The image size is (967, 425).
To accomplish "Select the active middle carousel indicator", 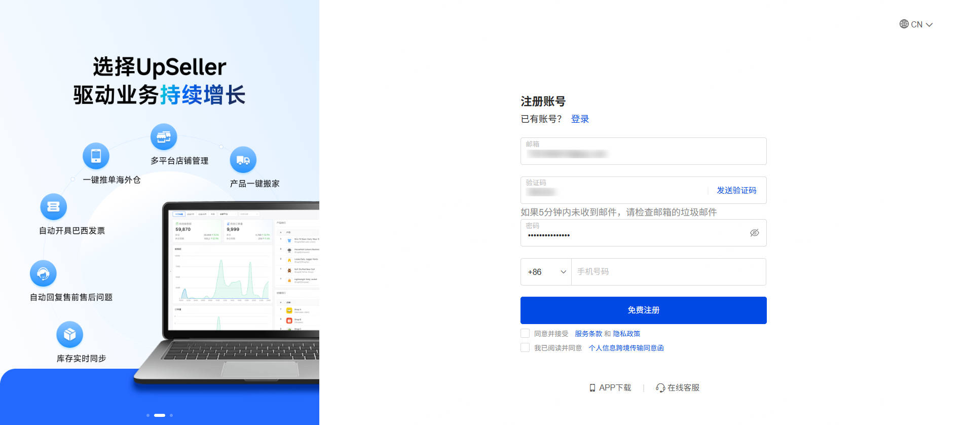I will pos(160,415).
